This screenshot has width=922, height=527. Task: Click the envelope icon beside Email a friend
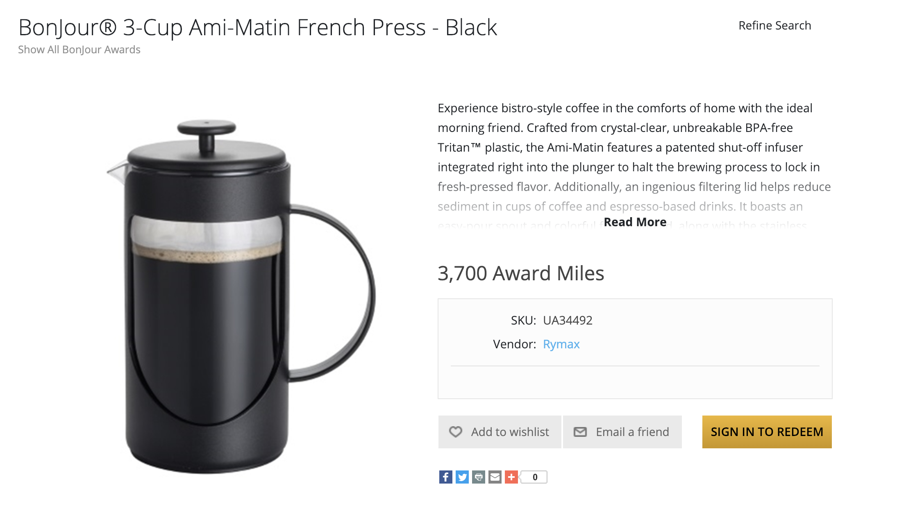coord(580,432)
